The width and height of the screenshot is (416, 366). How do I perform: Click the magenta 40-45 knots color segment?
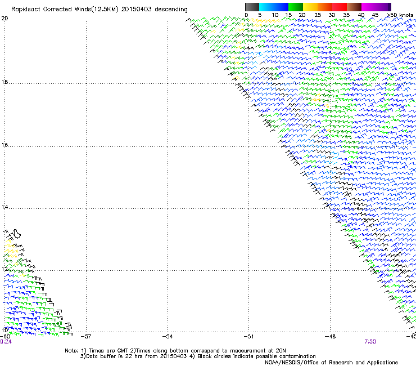coord(369,7)
